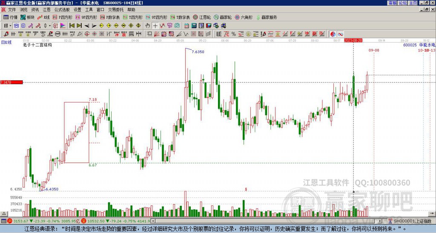The image size is (436, 233).
Task: Click the 10532.50 index value in status bar
Action: click(x=96, y=222)
